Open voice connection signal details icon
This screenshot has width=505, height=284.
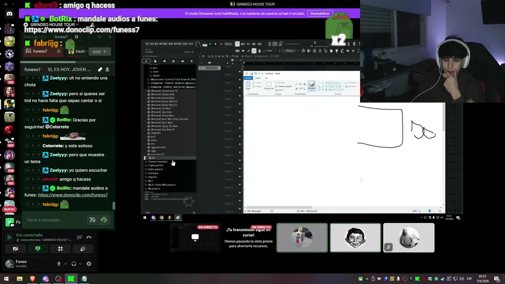point(9,237)
